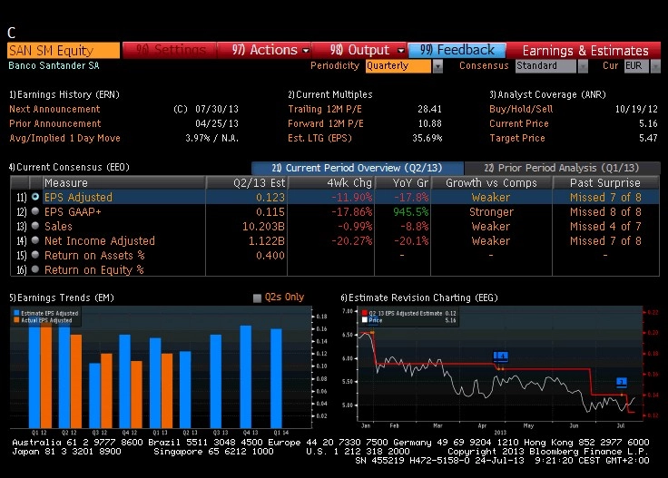This screenshot has height=478, width=668.
Task: Click the orange Actual EPS Adjusted legend swatch
Action: point(16,319)
